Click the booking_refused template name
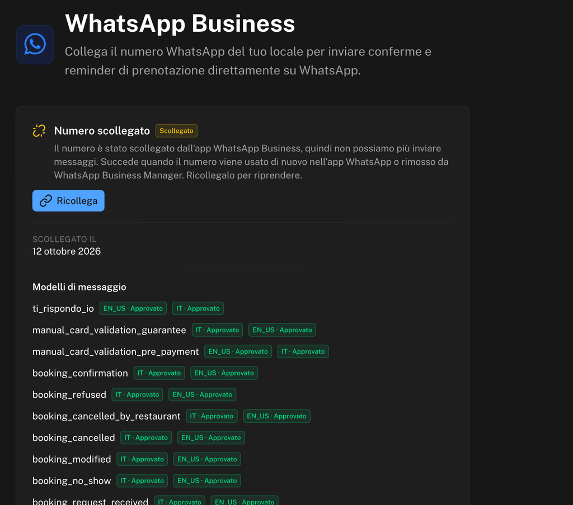573x505 pixels. click(69, 395)
